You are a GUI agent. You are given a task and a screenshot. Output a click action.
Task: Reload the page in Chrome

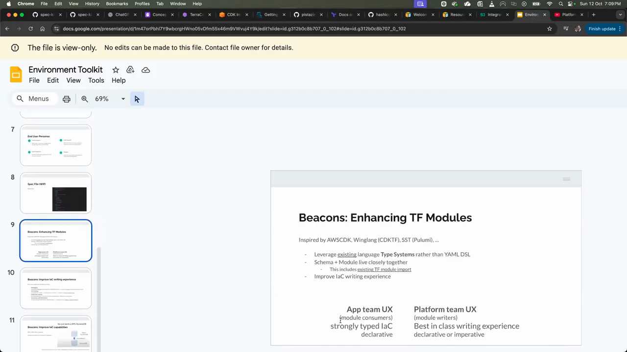(30, 29)
